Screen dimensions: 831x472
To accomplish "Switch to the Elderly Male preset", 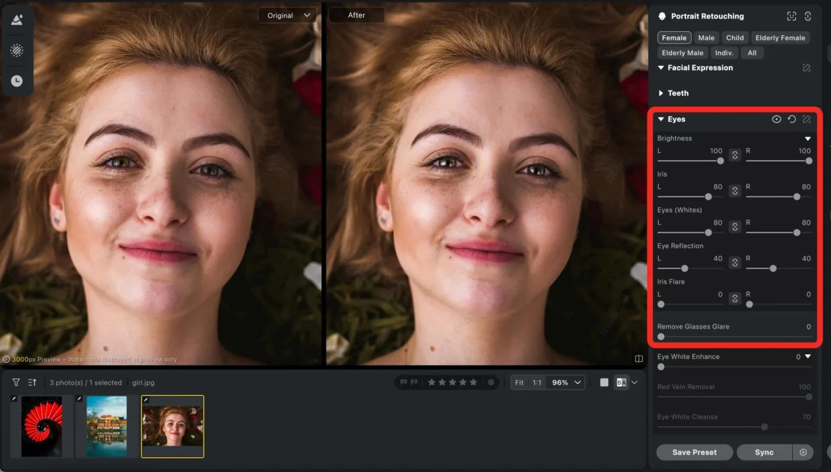I will [x=682, y=53].
